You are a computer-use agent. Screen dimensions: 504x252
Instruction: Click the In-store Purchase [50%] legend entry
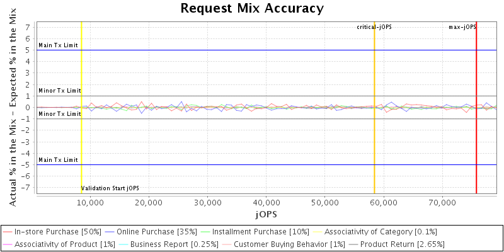[57, 232]
